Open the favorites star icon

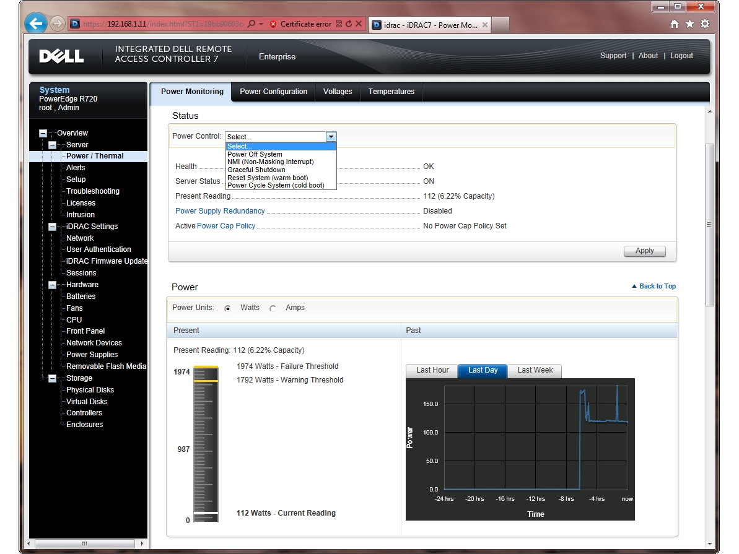point(689,24)
